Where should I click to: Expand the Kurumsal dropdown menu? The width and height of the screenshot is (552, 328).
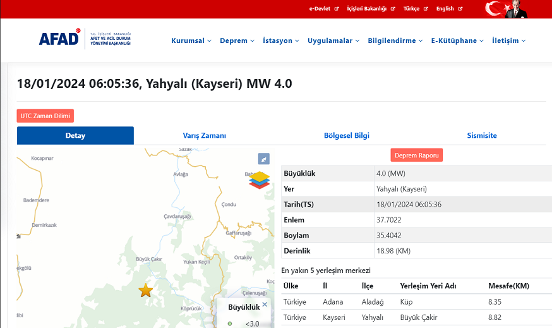191,40
